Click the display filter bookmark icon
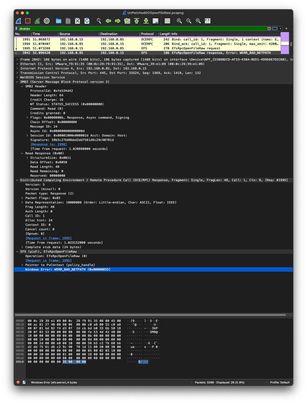307x404 pixels. point(16,29)
